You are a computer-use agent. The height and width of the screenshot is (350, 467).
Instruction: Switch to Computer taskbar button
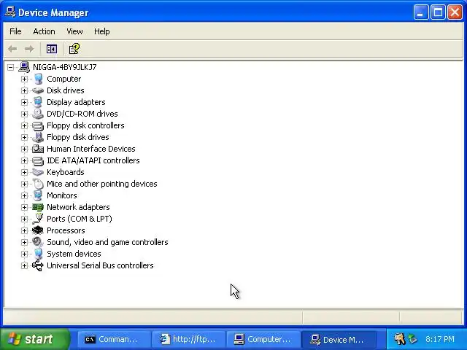click(x=263, y=339)
